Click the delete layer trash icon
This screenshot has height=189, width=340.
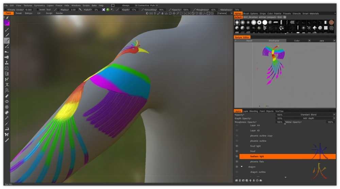[x=240, y=180]
